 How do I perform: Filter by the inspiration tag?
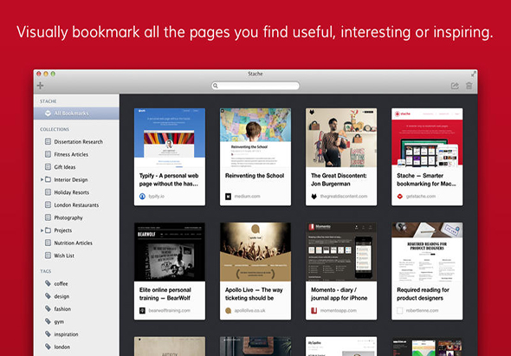tap(76, 333)
